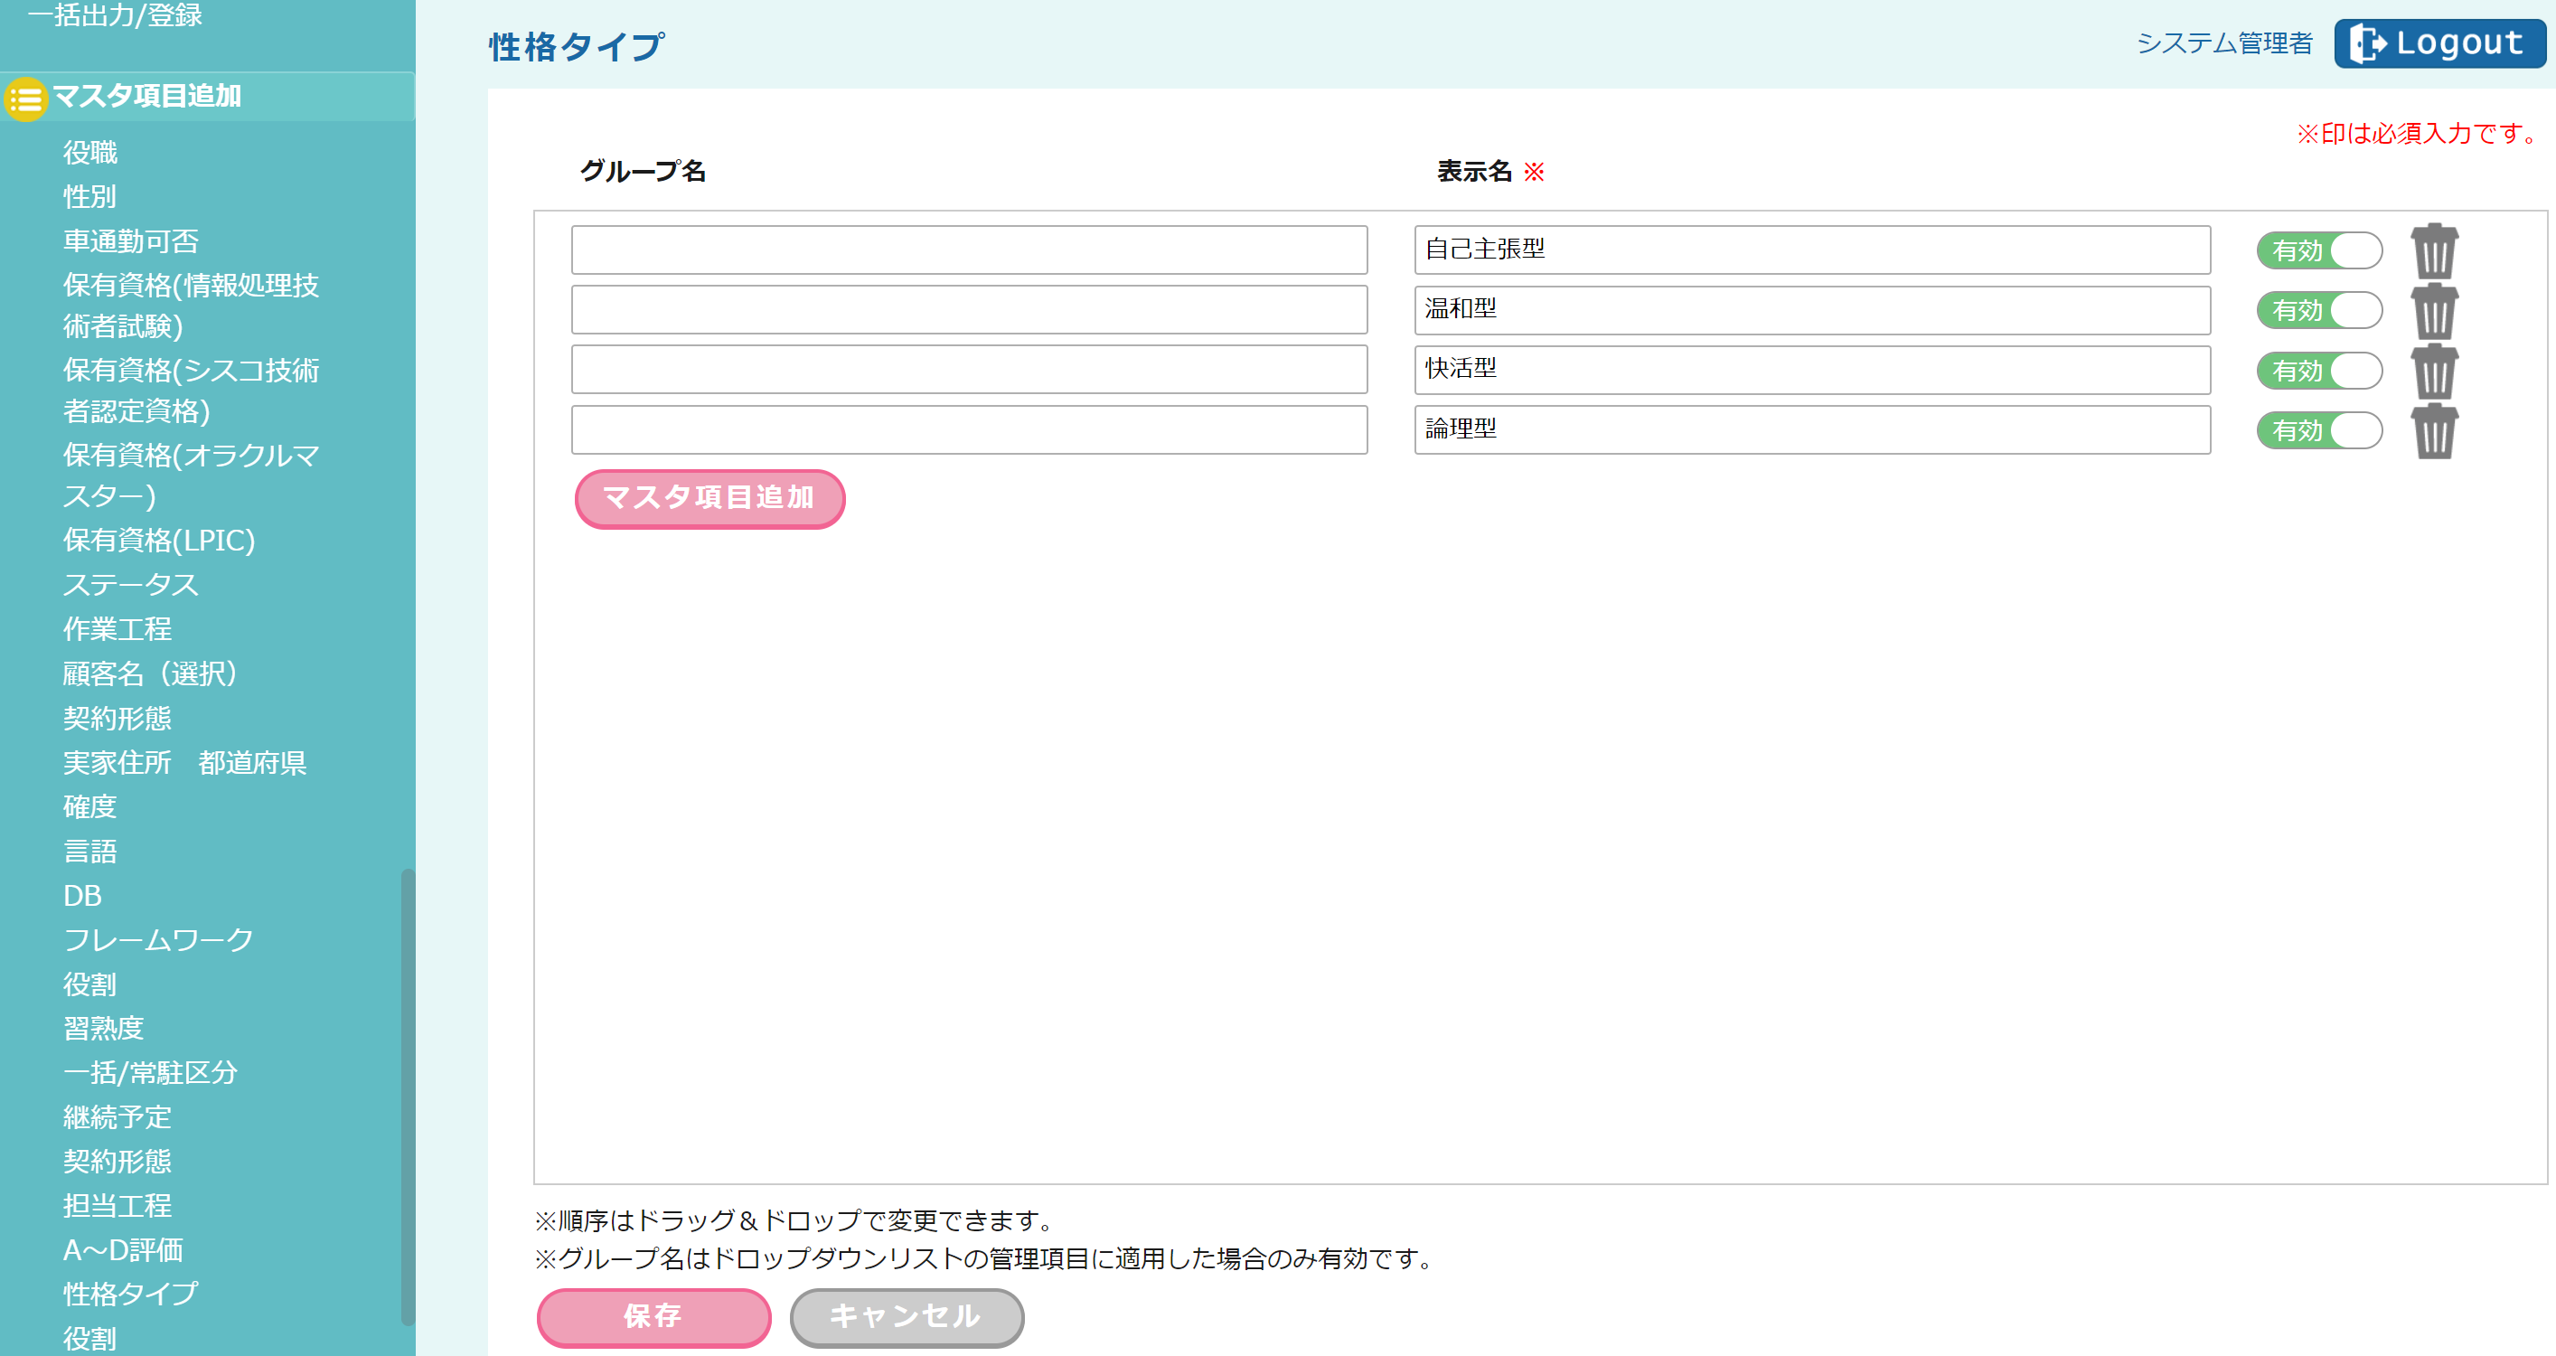The width and height of the screenshot is (2556, 1356).
Task: Click the first グループ名 input field
Action: (968, 250)
